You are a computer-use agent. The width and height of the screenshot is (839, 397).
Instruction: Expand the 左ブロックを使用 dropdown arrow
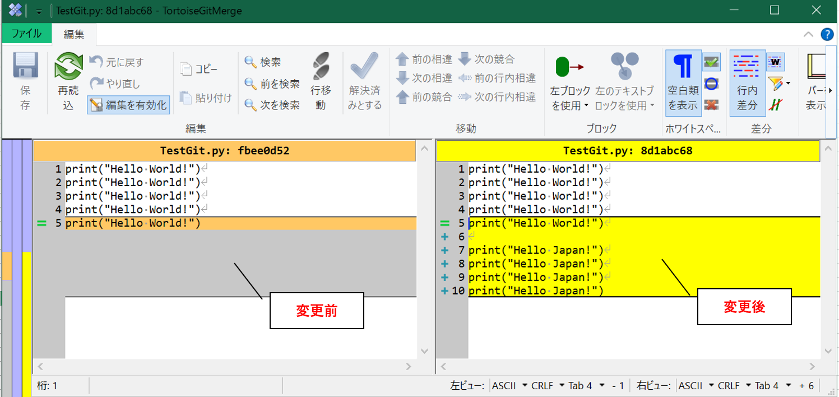[586, 105]
